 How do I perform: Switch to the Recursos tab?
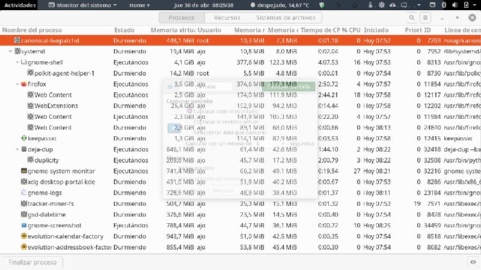click(227, 18)
